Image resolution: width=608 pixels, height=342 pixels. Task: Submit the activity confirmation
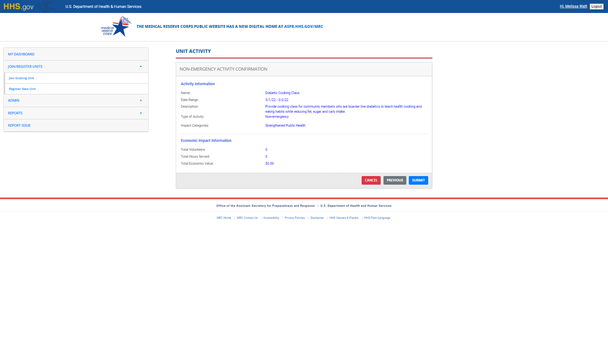(x=418, y=180)
